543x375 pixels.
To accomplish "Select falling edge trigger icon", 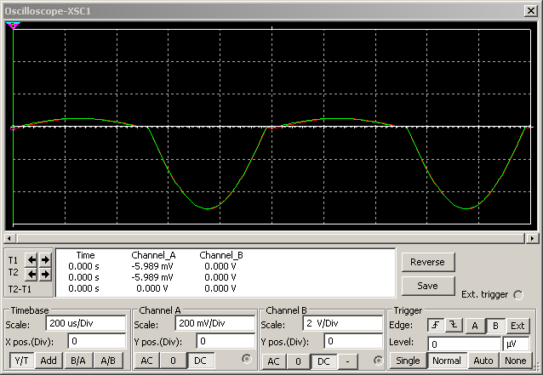I will [x=452, y=326].
